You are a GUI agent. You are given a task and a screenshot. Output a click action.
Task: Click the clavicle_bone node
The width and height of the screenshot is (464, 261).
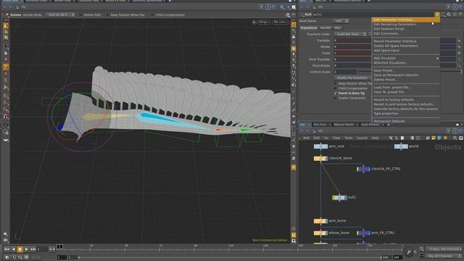(320, 159)
